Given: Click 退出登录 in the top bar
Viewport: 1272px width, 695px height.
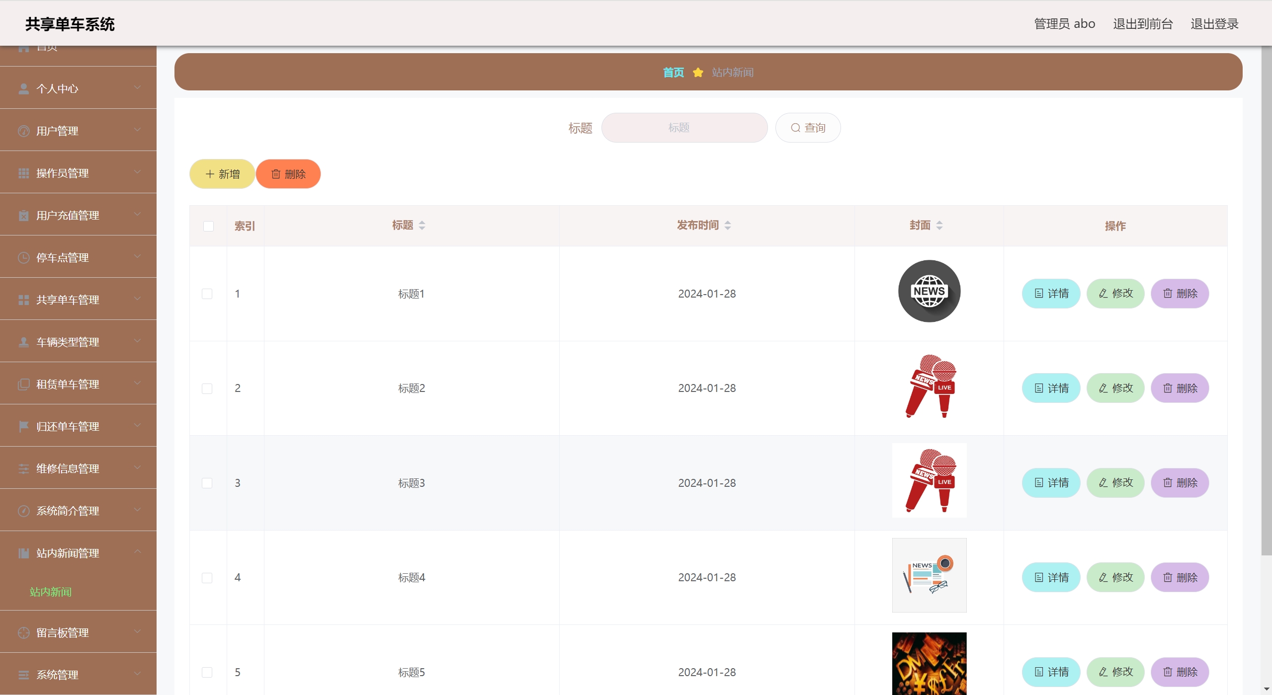Looking at the screenshot, I should (x=1214, y=24).
